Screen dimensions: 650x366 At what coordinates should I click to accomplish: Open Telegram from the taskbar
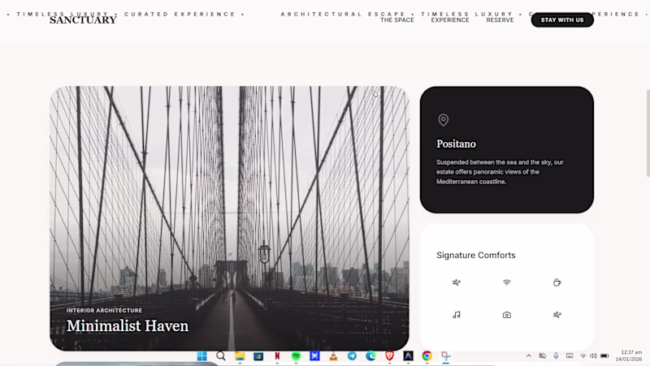352,356
